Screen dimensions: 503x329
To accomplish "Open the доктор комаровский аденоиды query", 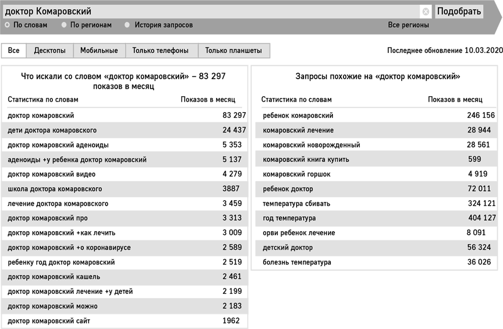I will coord(60,145).
